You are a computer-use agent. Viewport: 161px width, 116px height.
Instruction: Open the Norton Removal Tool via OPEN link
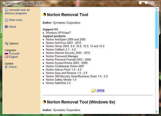pos(100,90)
